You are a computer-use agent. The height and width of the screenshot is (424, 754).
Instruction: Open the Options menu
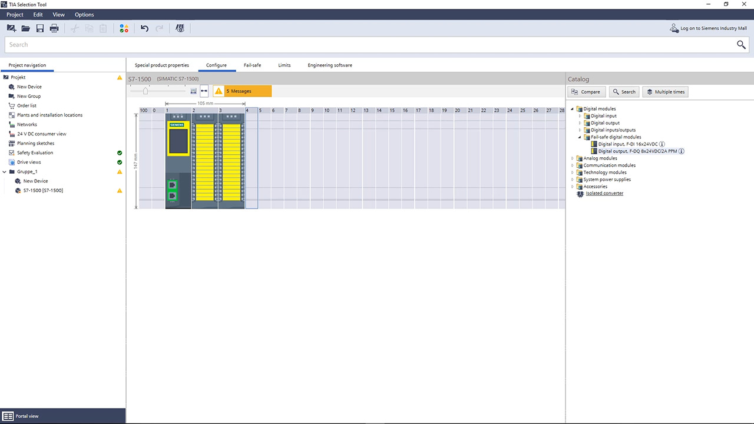click(x=84, y=15)
